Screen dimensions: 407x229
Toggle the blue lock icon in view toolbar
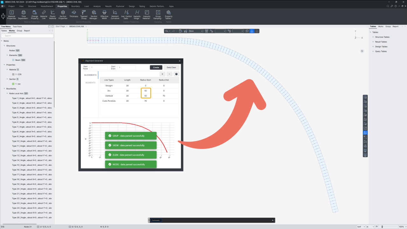tap(252, 31)
